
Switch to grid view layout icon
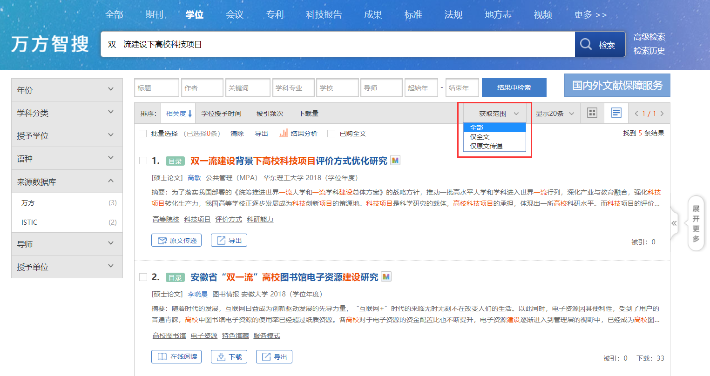(592, 113)
